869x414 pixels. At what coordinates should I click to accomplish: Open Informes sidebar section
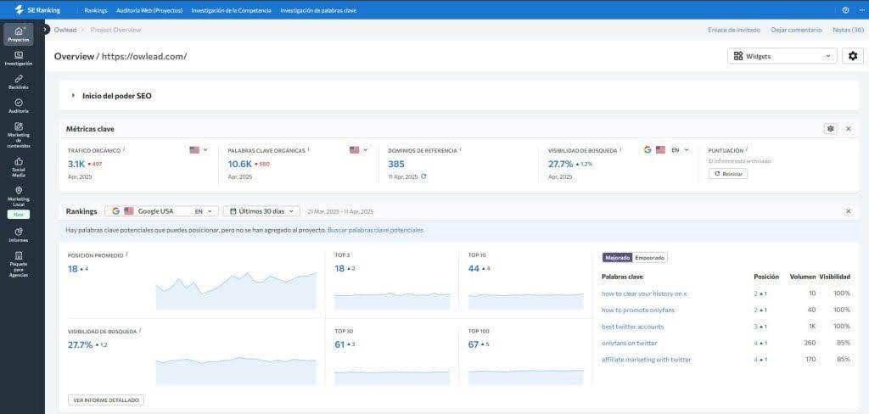click(19, 235)
